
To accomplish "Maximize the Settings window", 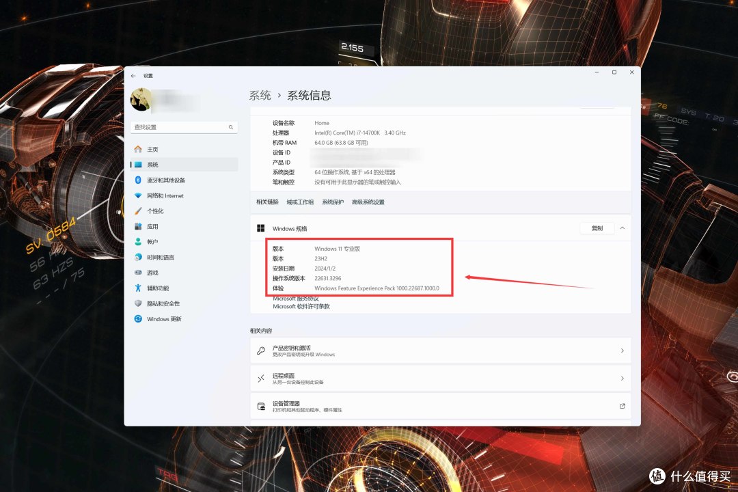I will pyautogui.click(x=614, y=72).
